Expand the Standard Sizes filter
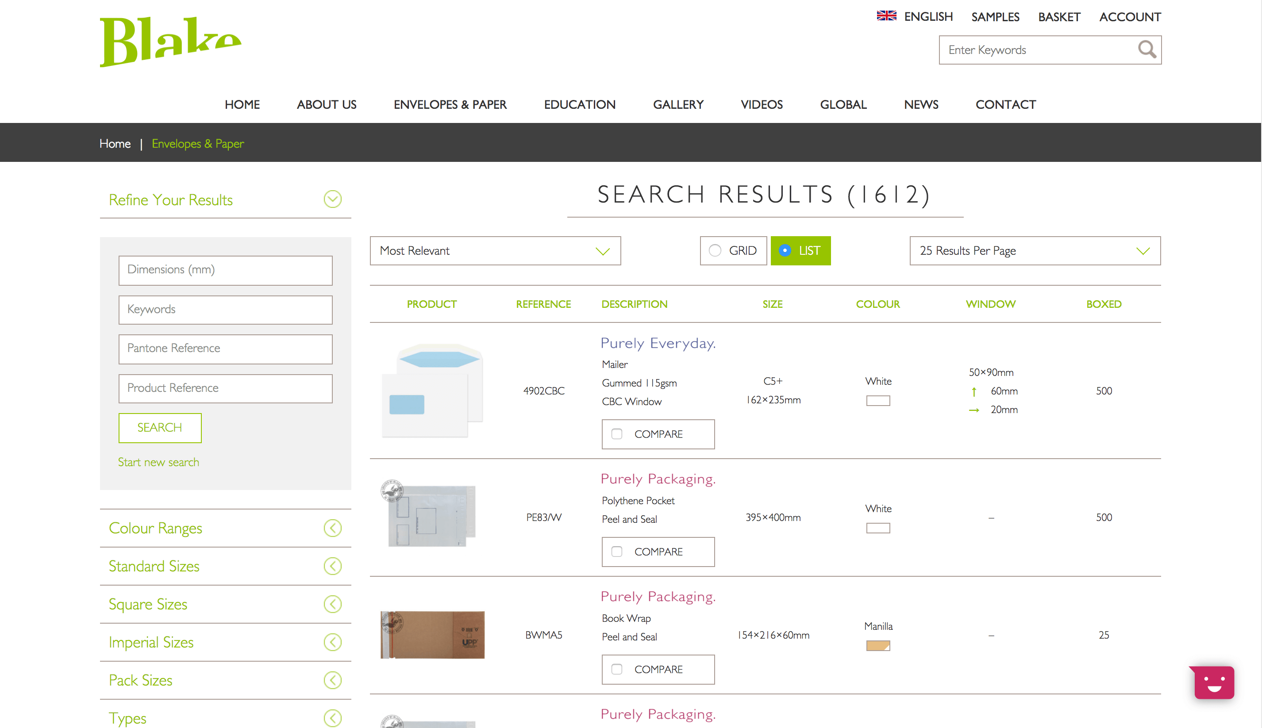This screenshot has height=728, width=1262. point(226,566)
